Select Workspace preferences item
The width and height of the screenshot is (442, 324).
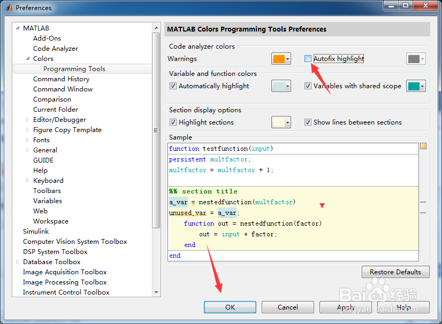(x=51, y=221)
